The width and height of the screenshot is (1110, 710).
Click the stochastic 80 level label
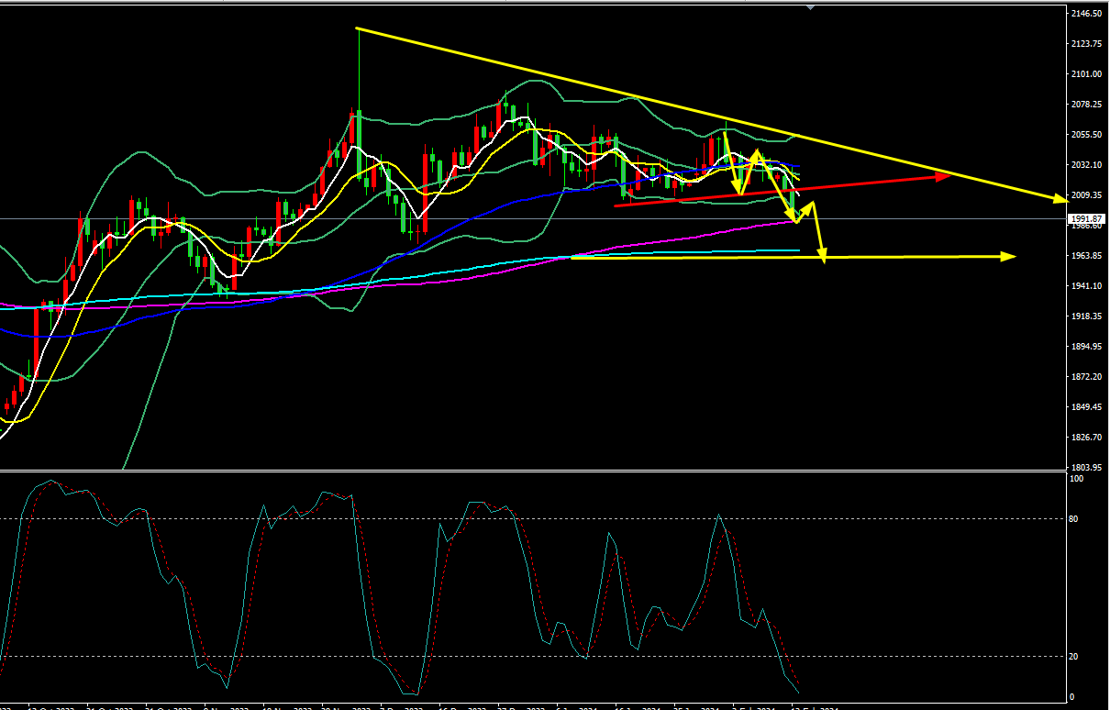tap(1076, 519)
